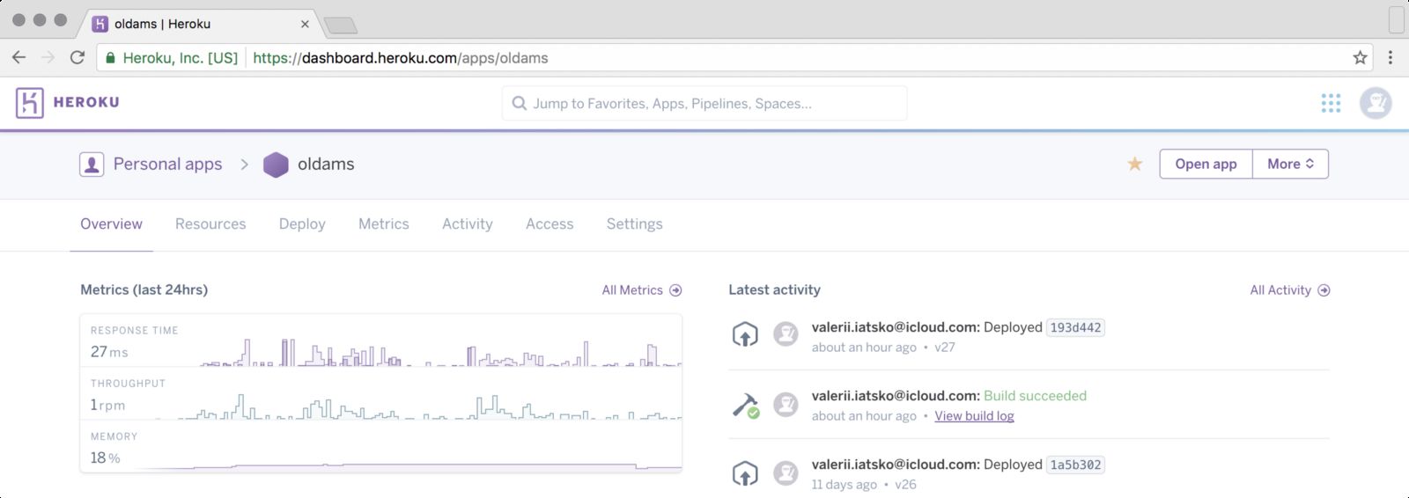The image size is (1409, 498).
Task: Click the browser forward arrow
Action: coord(48,58)
